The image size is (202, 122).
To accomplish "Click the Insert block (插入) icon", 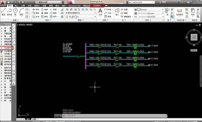I will tap(117, 12).
